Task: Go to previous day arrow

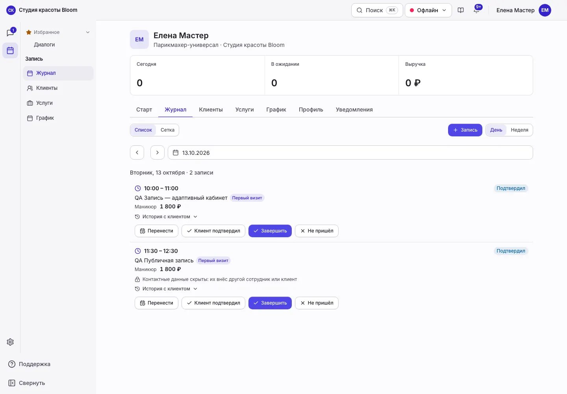Action: (x=137, y=152)
